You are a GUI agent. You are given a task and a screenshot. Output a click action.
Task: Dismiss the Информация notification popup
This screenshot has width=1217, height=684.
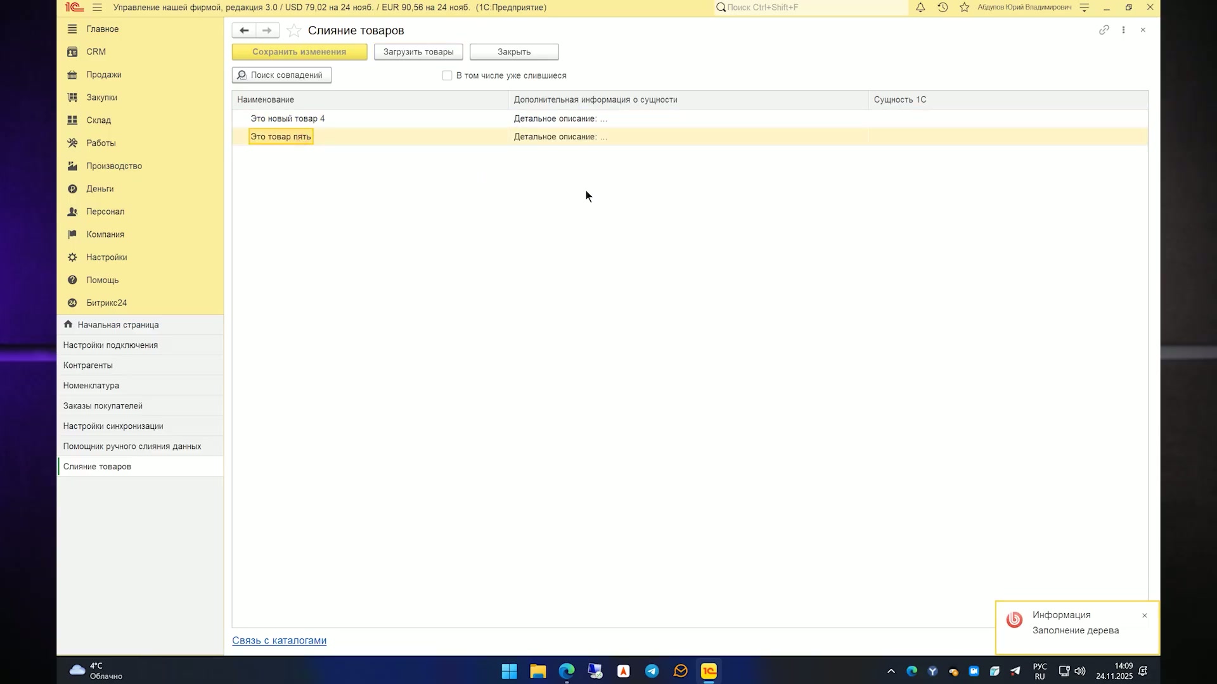coord(1145,616)
